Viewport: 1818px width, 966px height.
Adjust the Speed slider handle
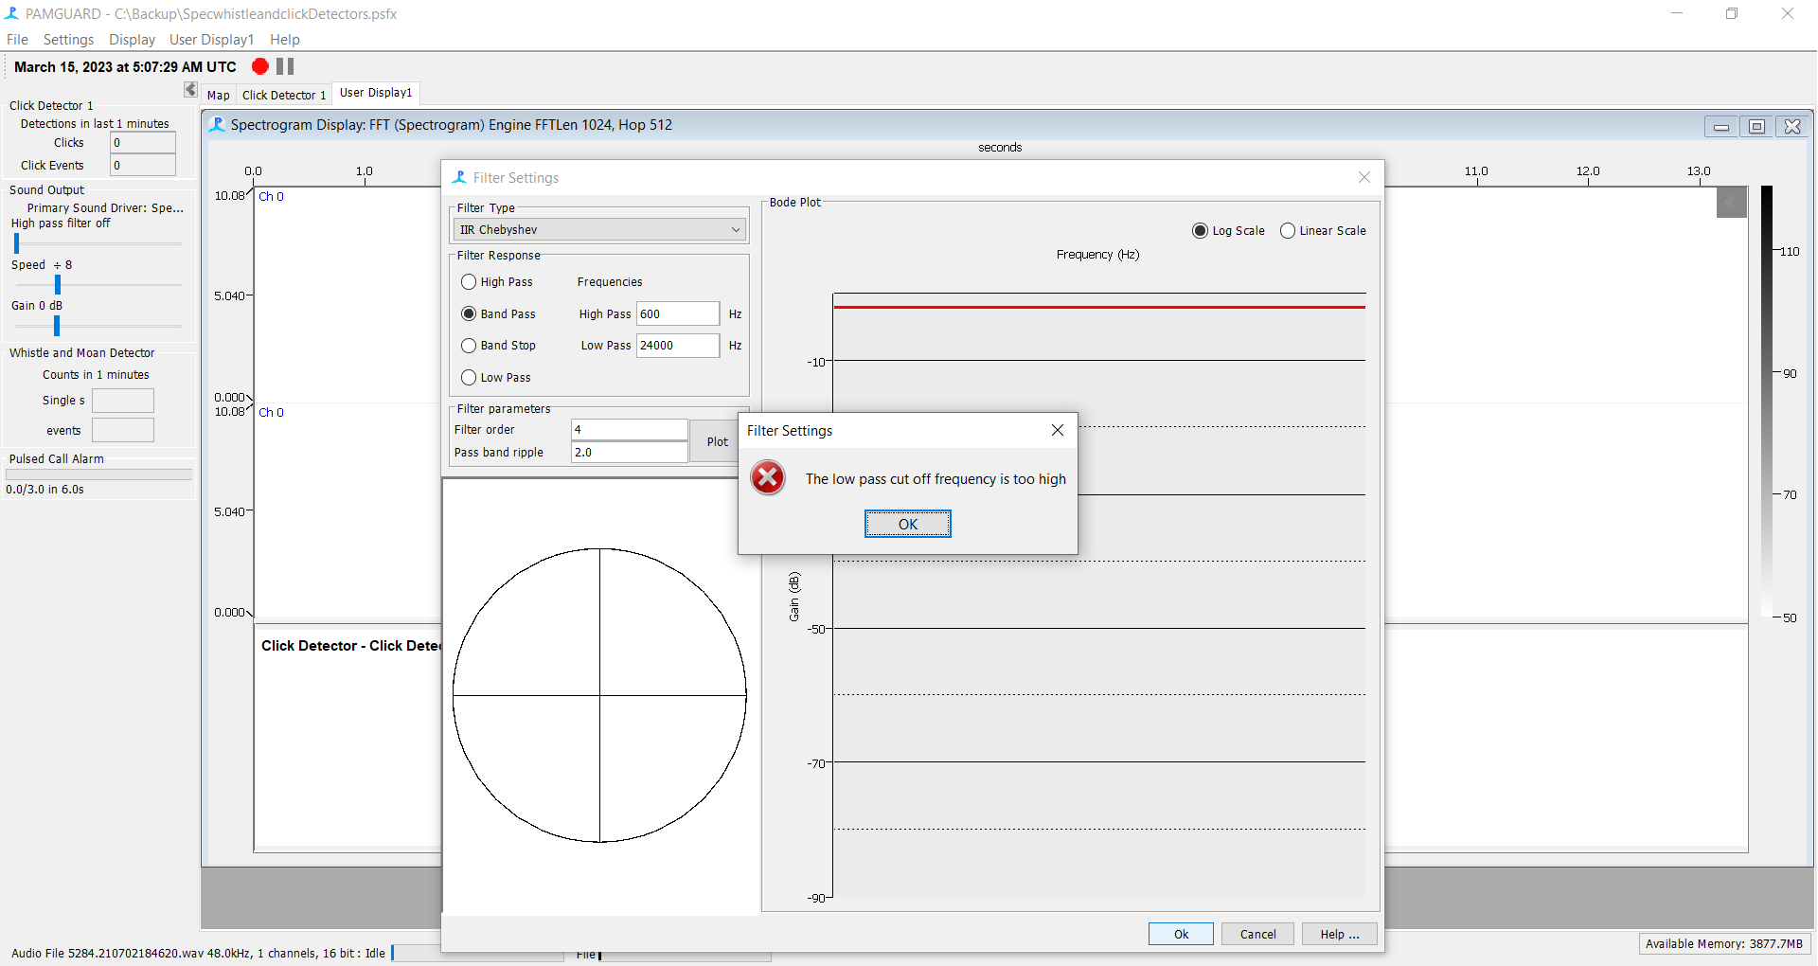point(58,284)
